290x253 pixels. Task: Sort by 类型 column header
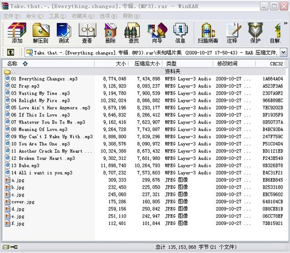188,63
